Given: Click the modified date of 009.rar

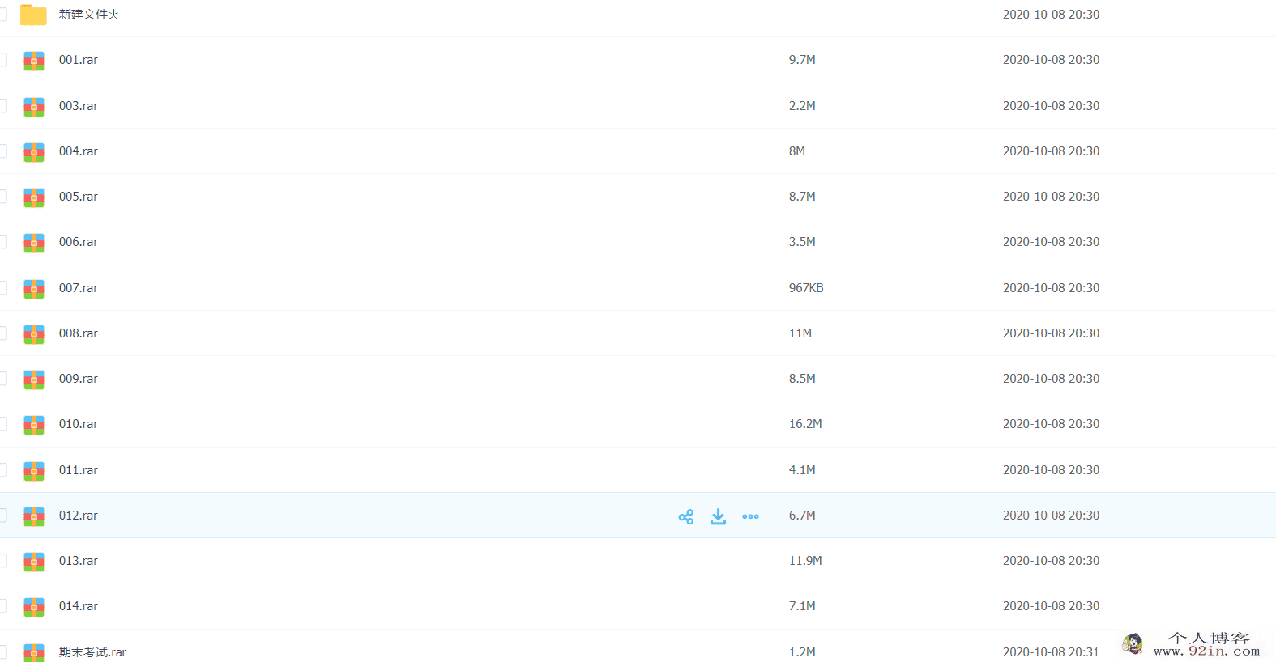Looking at the screenshot, I should (x=1051, y=379).
